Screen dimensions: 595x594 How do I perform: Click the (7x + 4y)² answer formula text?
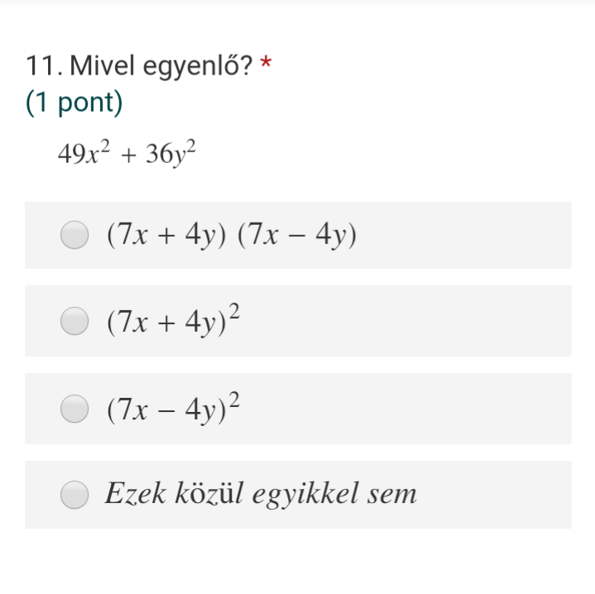pos(174,320)
